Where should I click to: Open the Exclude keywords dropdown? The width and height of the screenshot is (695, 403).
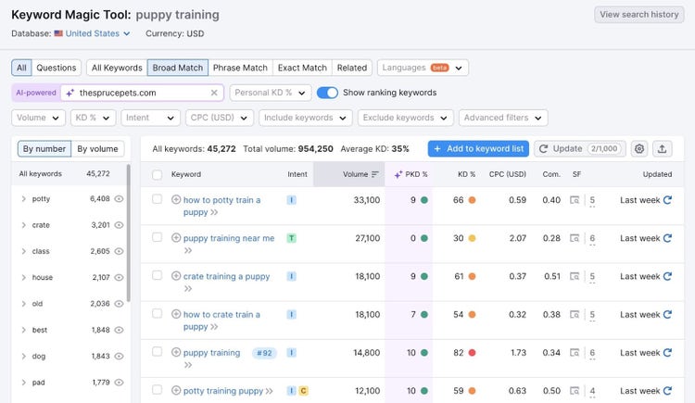tap(406, 118)
